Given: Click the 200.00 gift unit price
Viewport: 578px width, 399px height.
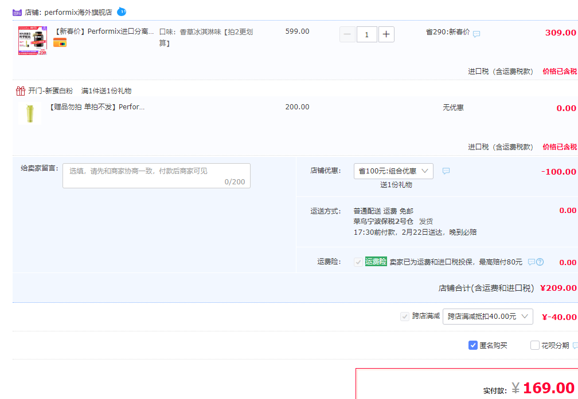Looking at the screenshot, I should tap(297, 106).
